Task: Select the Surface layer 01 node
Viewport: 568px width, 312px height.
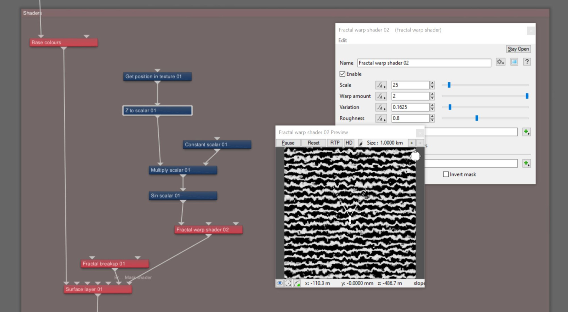Action: point(98,289)
